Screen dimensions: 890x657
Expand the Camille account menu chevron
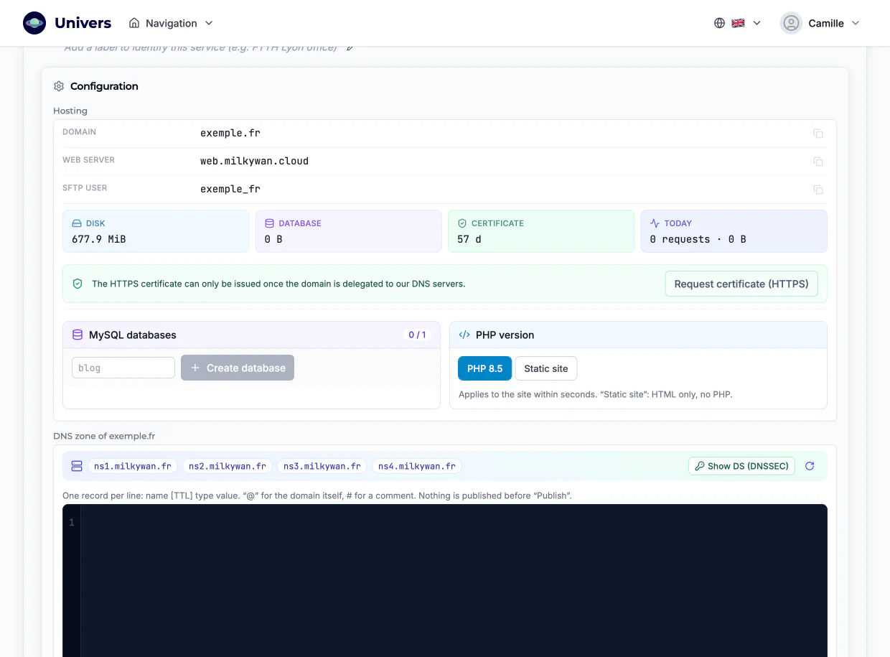coord(856,23)
